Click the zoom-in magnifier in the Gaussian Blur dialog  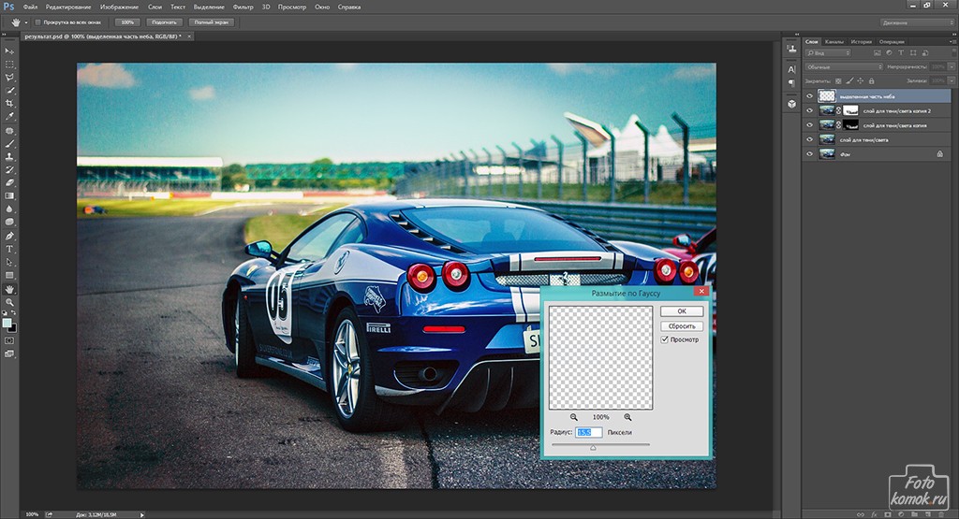tap(627, 417)
